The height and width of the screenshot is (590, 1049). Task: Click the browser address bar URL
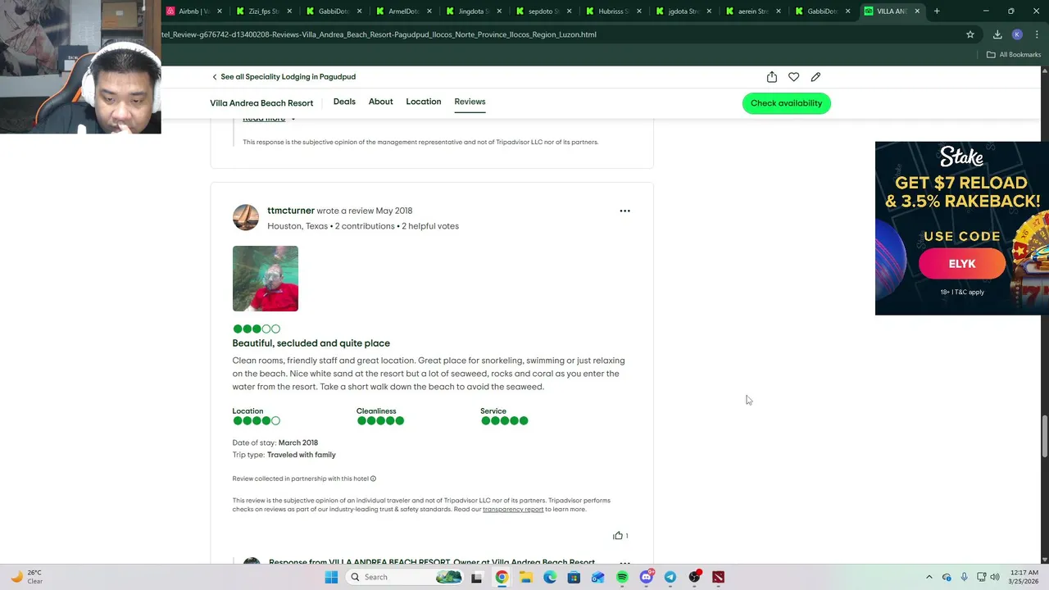pyautogui.click(x=379, y=34)
